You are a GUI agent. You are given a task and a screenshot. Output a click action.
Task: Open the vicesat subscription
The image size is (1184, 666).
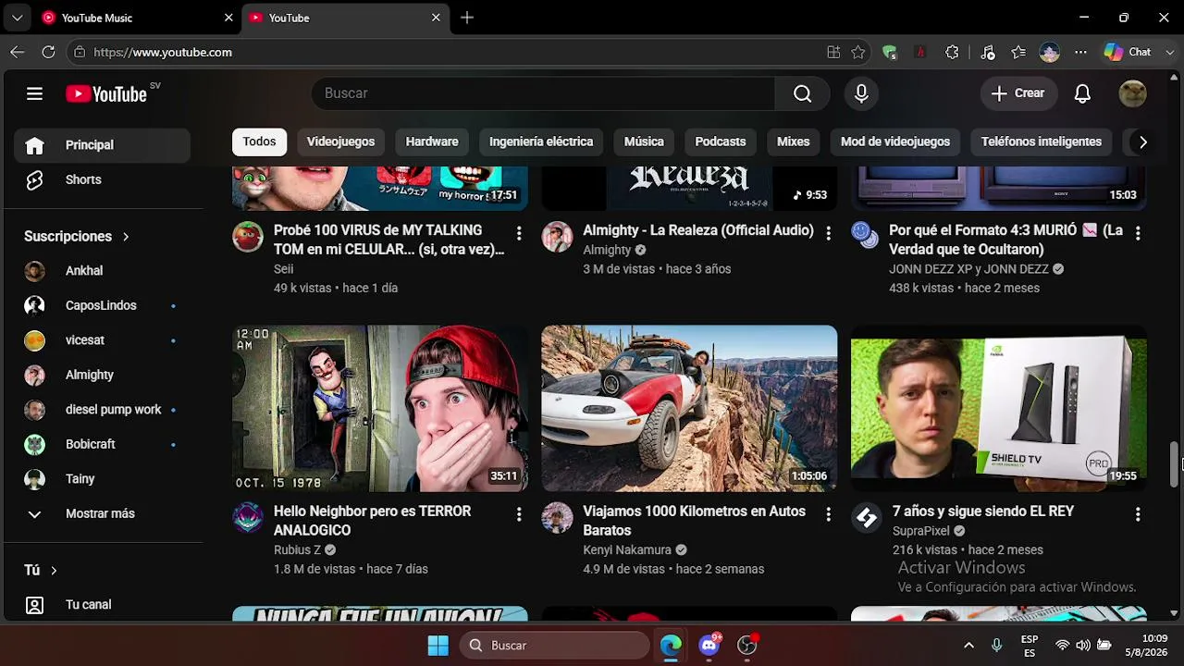coord(102,340)
